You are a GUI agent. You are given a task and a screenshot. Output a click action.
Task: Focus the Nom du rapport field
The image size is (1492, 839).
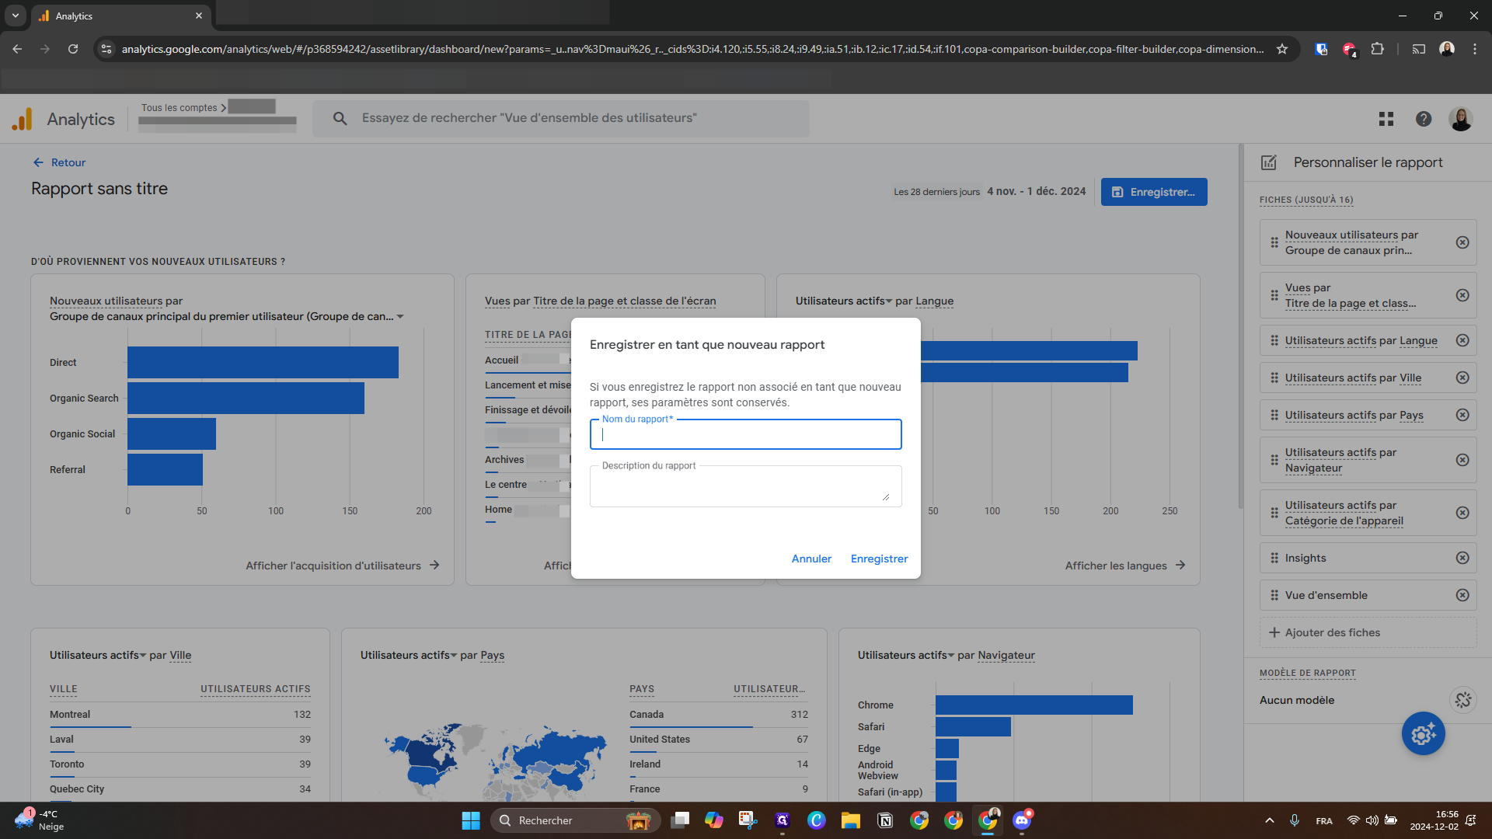click(x=746, y=434)
